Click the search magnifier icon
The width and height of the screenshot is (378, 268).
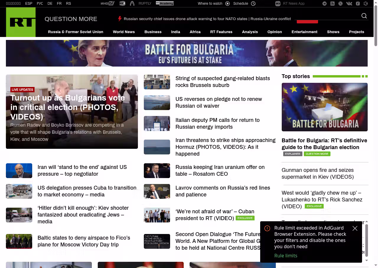[x=364, y=16]
